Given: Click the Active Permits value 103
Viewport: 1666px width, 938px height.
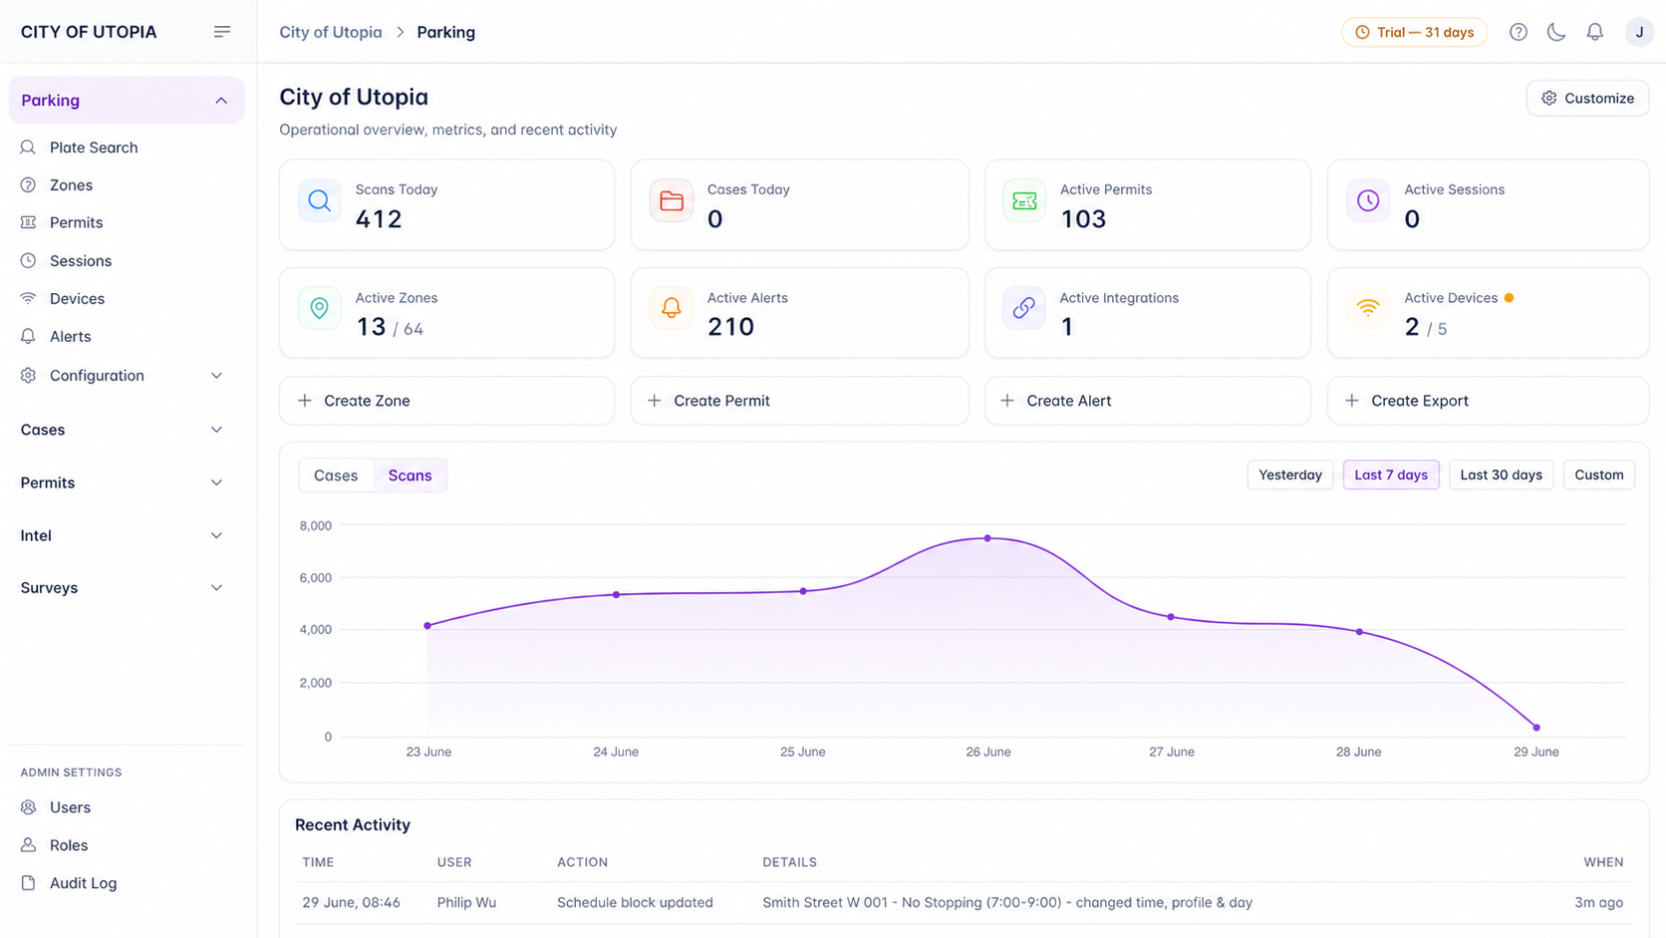Looking at the screenshot, I should 1083,219.
